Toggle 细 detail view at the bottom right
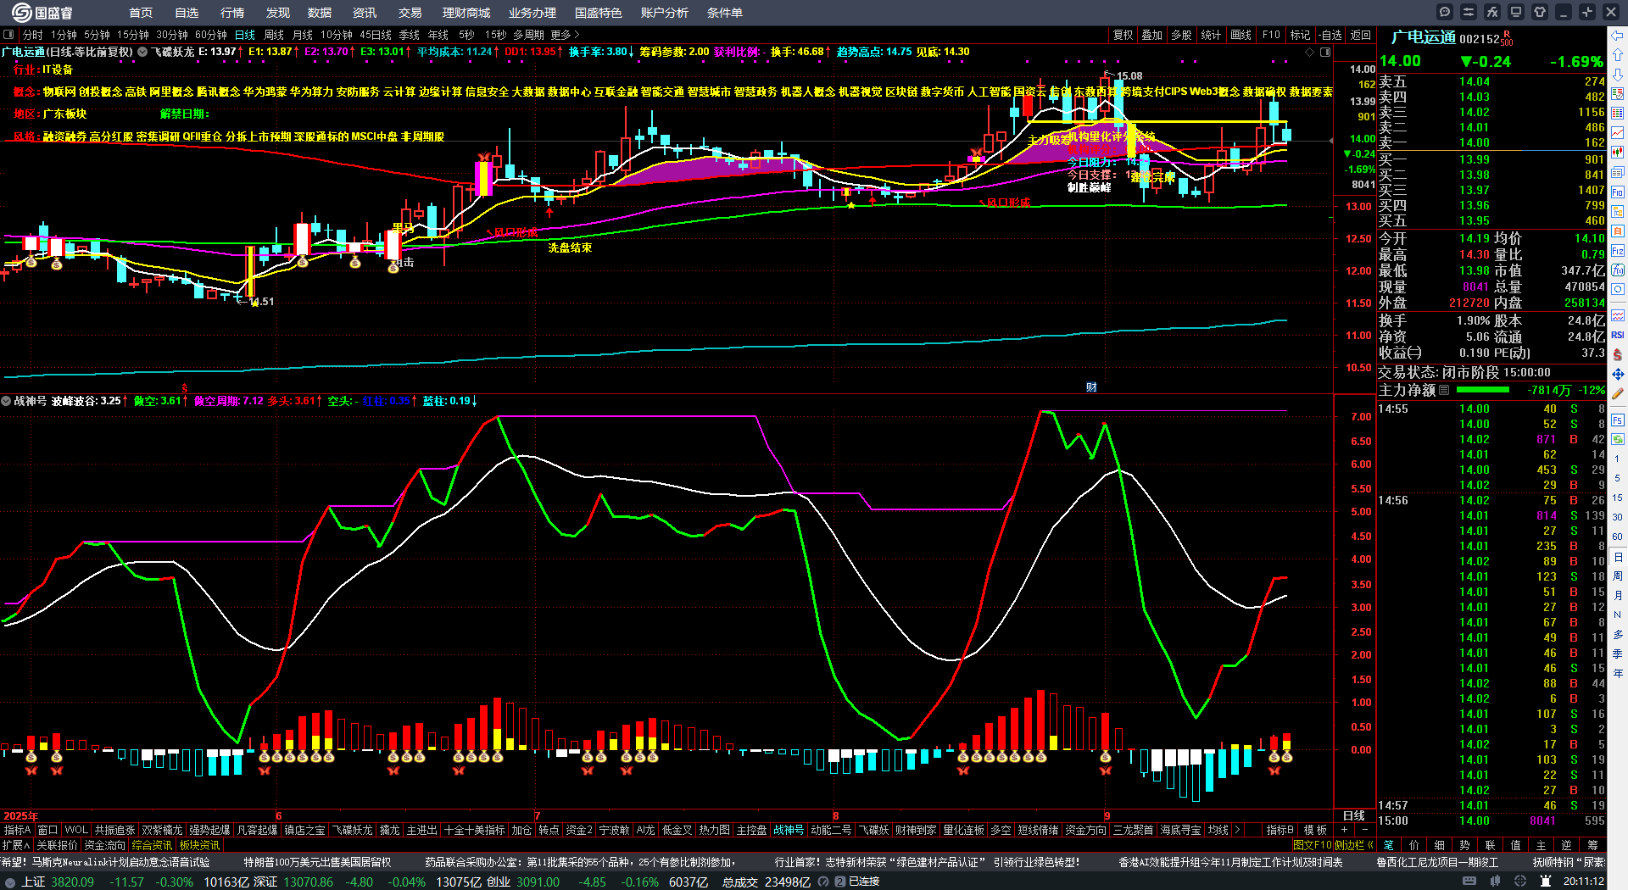Image resolution: width=1628 pixels, height=890 pixels. (1439, 845)
